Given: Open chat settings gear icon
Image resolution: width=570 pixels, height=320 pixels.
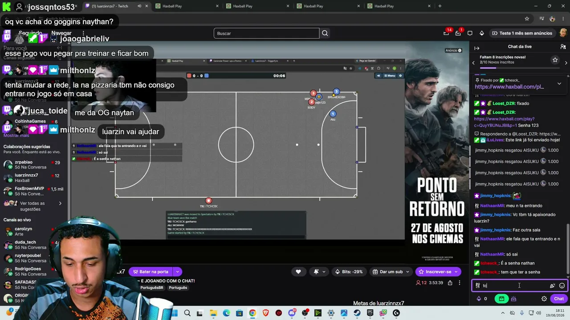Looking at the screenshot, I should pos(544,299).
